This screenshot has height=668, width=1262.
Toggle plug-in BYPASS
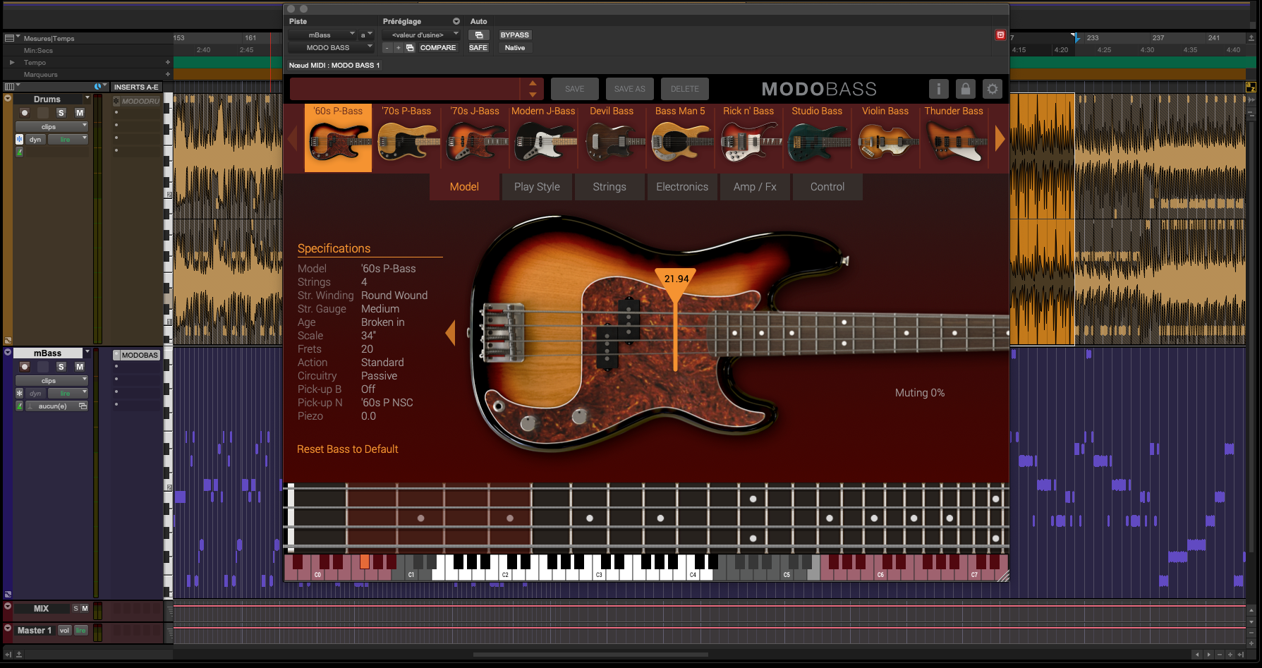515,35
